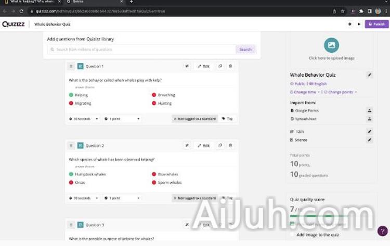This screenshot has height=246, width=390.
Task: Reload the page in the browser
Action: coord(21,11)
